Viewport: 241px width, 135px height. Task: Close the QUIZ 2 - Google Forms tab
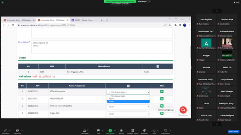click(102, 20)
